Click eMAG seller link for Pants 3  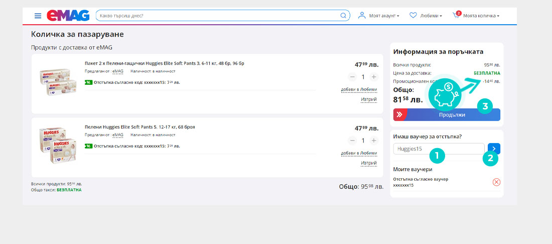pos(118,71)
